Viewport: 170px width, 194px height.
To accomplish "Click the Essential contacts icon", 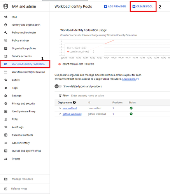I will (6, 135).
